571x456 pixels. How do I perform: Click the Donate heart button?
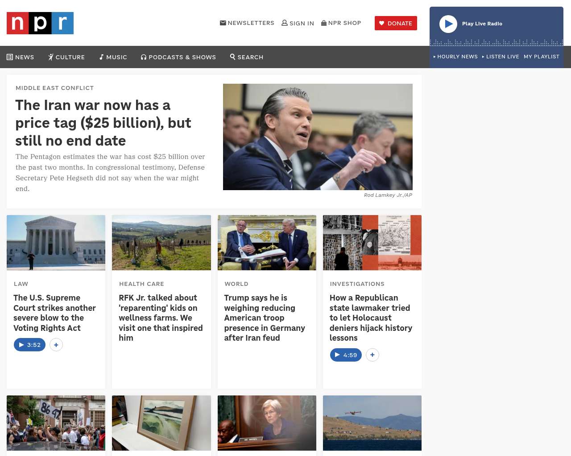396,23
